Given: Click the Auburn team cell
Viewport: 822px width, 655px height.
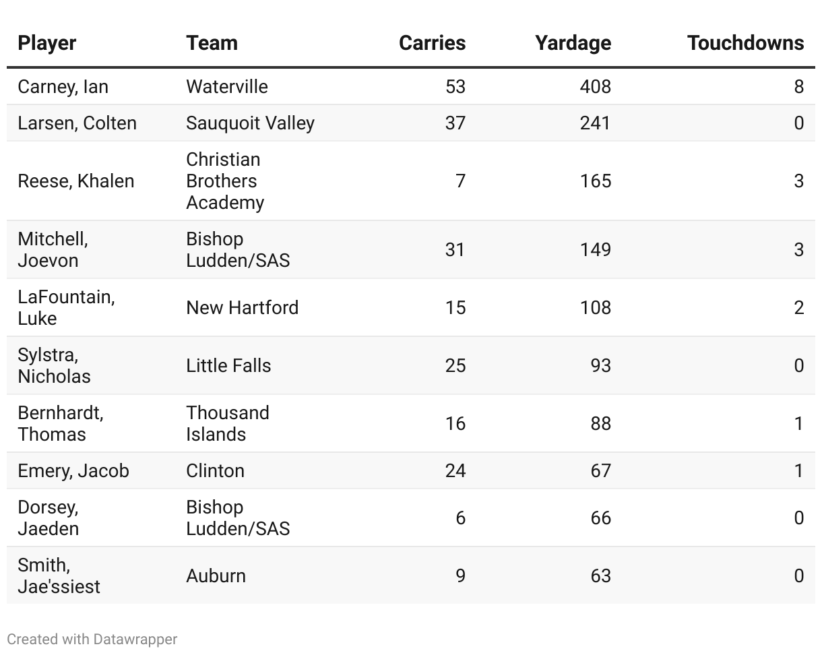Looking at the screenshot, I should pos(216,576).
